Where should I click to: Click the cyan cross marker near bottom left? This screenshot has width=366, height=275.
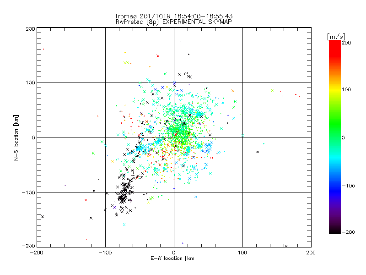(x=124, y=225)
